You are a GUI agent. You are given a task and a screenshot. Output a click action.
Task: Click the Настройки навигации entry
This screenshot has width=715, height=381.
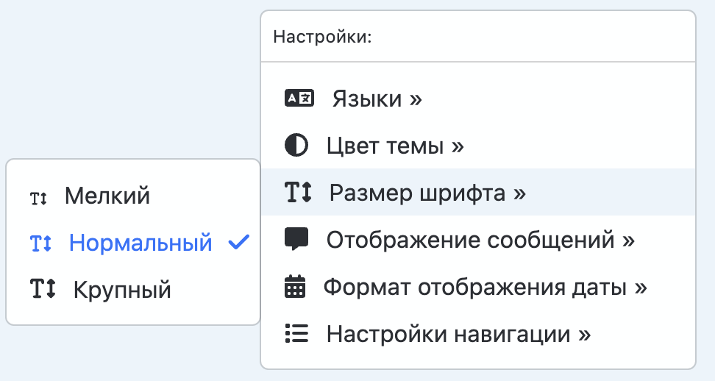(x=458, y=334)
